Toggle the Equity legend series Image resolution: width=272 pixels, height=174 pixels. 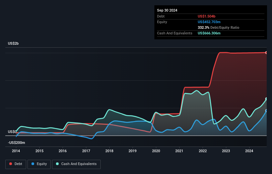[x=39, y=164]
